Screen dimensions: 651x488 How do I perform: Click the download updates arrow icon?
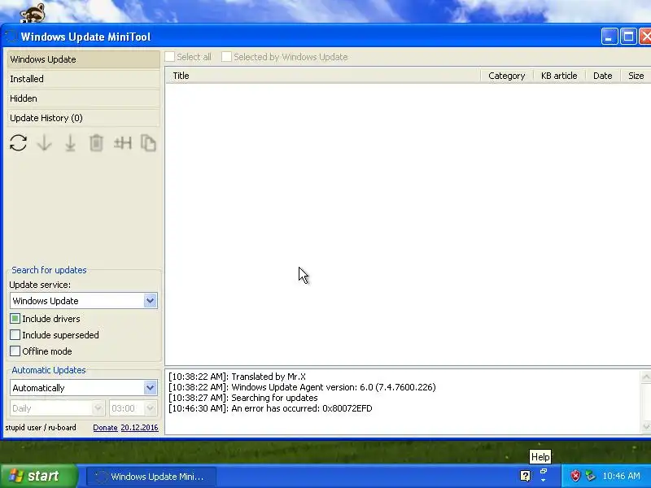coord(45,143)
